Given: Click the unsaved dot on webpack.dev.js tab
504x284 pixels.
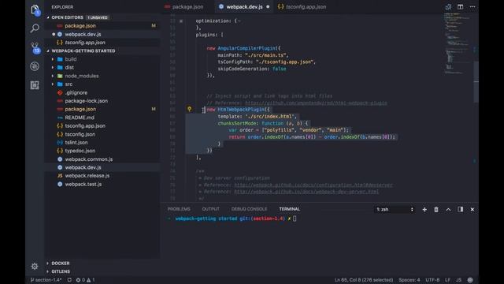Looking at the screenshot, I should pyautogui.click(x=268, y=7).
